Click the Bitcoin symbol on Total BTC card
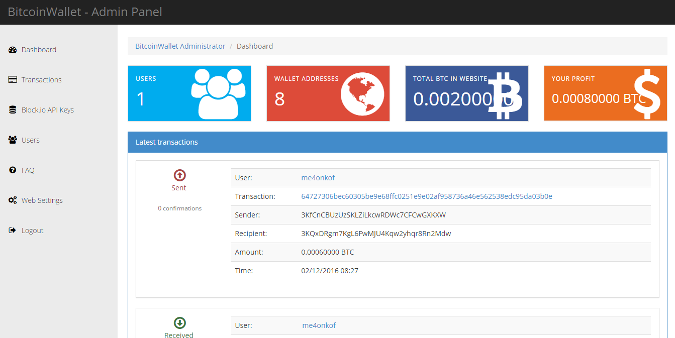675x338 pixels. [506, 95]
